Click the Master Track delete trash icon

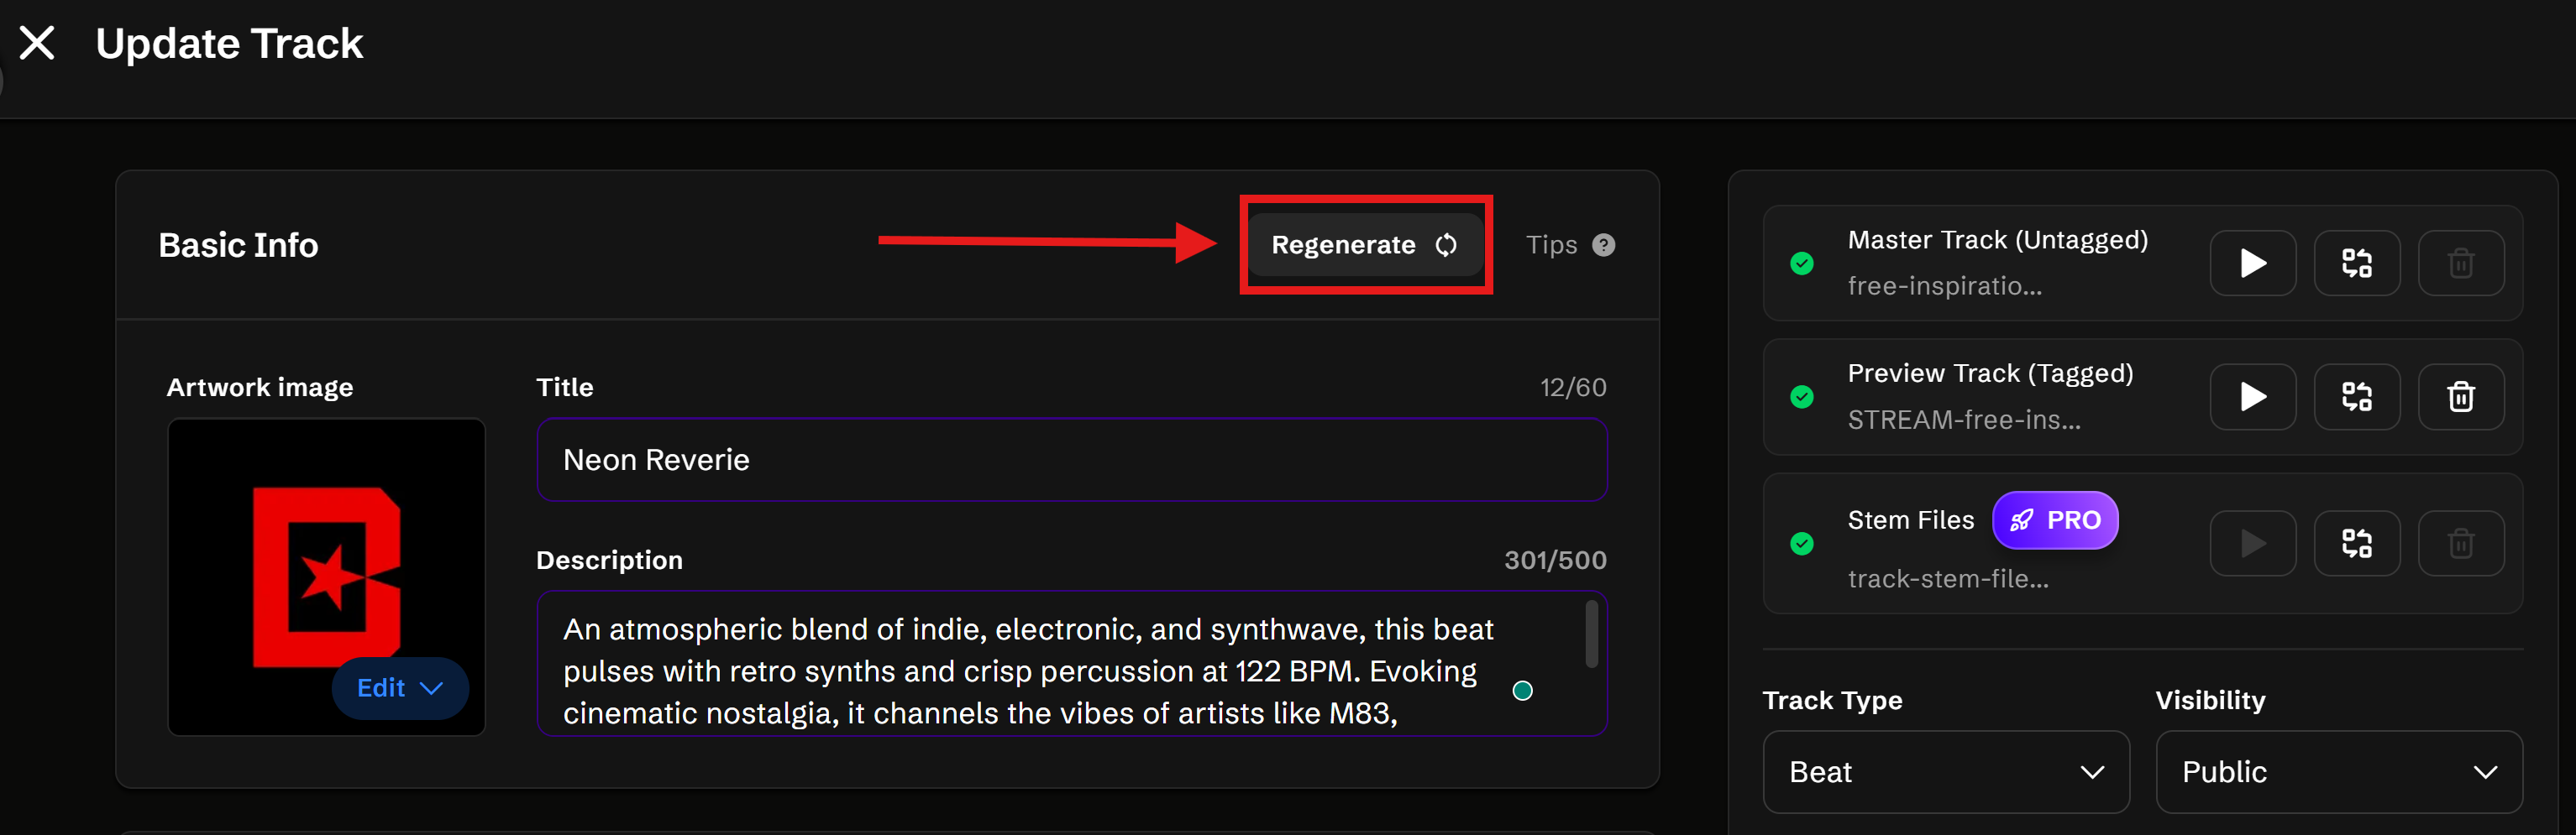coord(2460,264)
